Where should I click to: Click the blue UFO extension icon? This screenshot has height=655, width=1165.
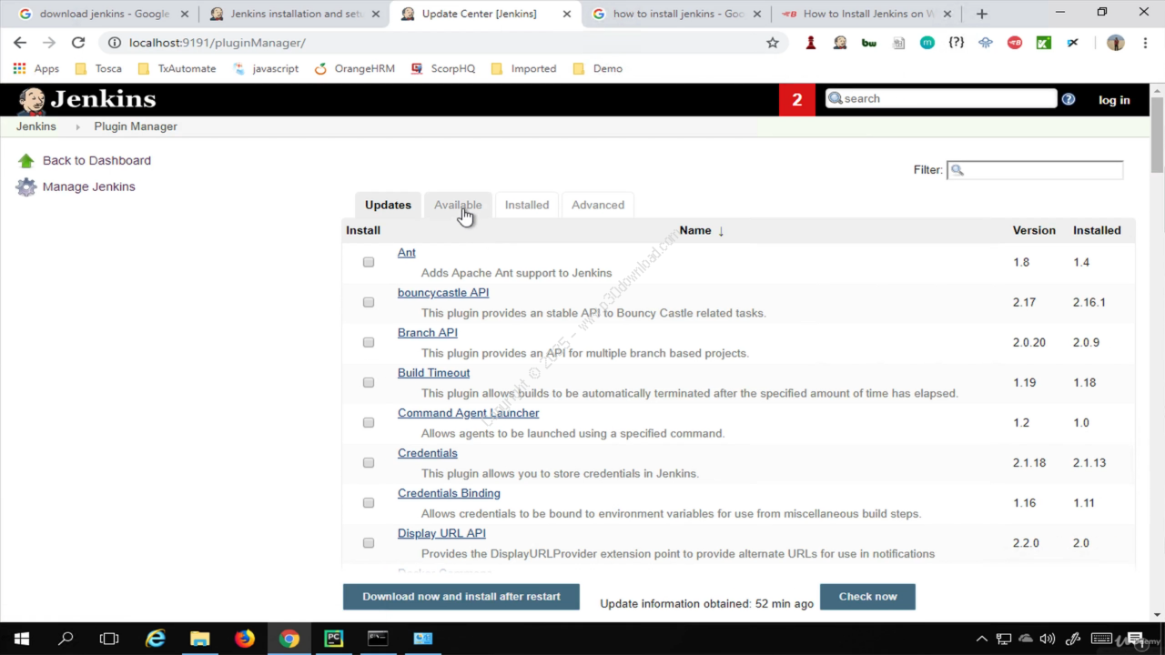pyautogui.click(x=986, y=43)
